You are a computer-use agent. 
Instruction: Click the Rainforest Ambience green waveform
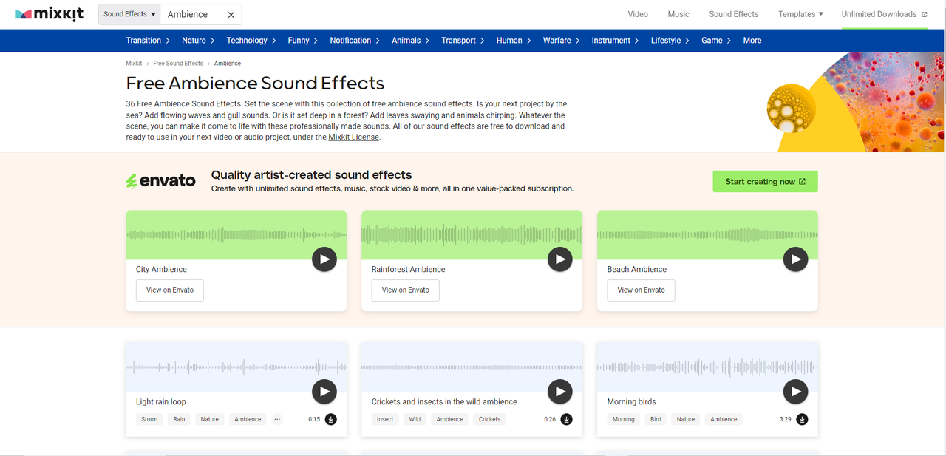(472, 235)
